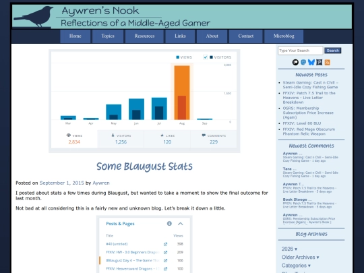This screenshot has height=273, width=364.
Task: Open the orange RSS feed icon
Action: coord(327,62)
